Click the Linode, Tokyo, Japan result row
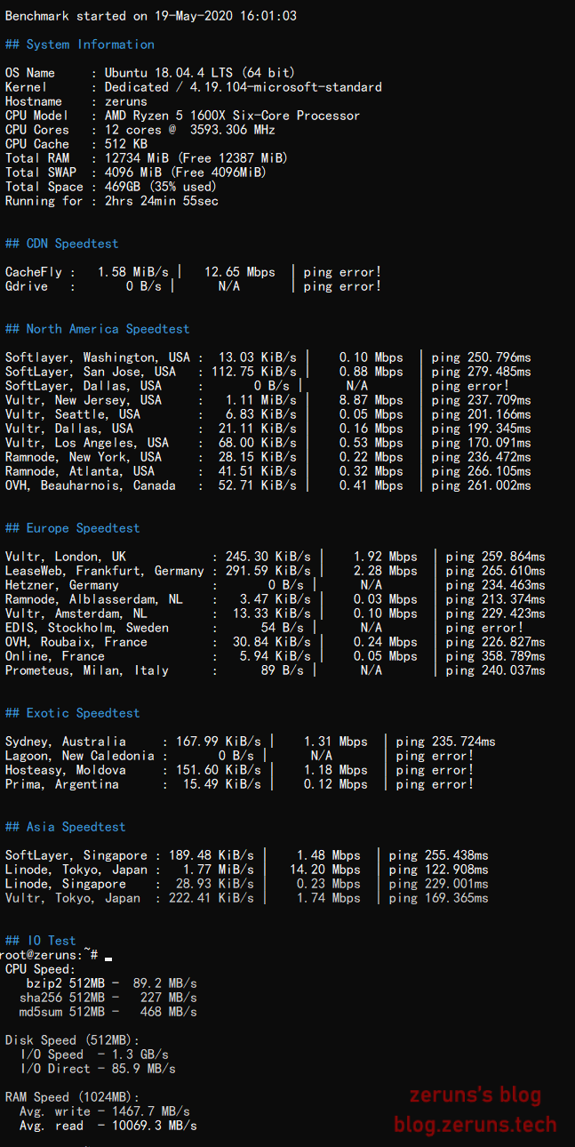575x1147 pixels. point(246,870)
